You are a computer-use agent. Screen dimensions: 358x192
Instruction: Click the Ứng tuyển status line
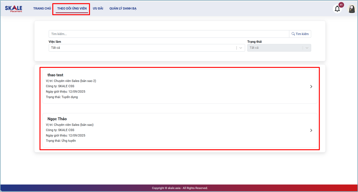61,141
